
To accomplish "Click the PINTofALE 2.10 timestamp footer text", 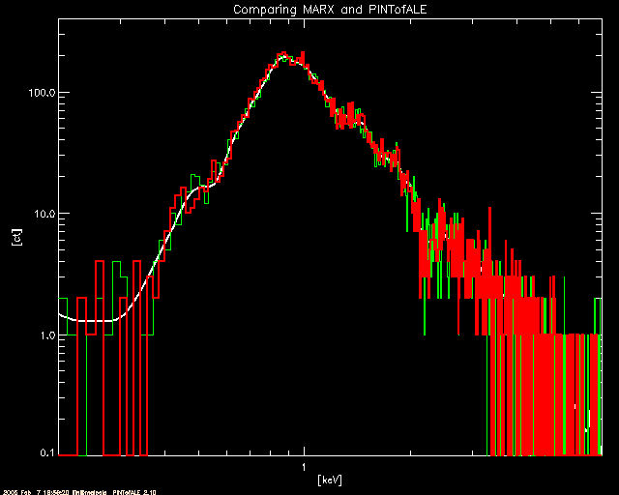I will point(78,492).
